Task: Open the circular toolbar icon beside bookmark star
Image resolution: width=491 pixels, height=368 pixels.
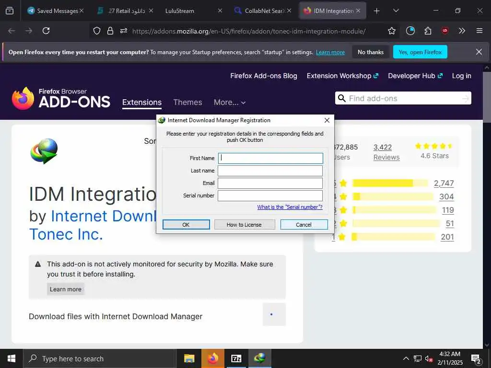Action: tap(410, 31)
